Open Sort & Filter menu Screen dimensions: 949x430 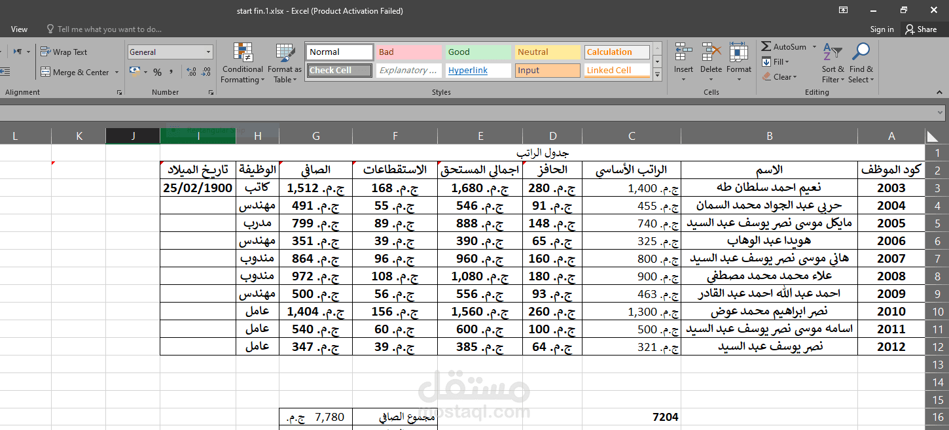click(x=833, y=63)
